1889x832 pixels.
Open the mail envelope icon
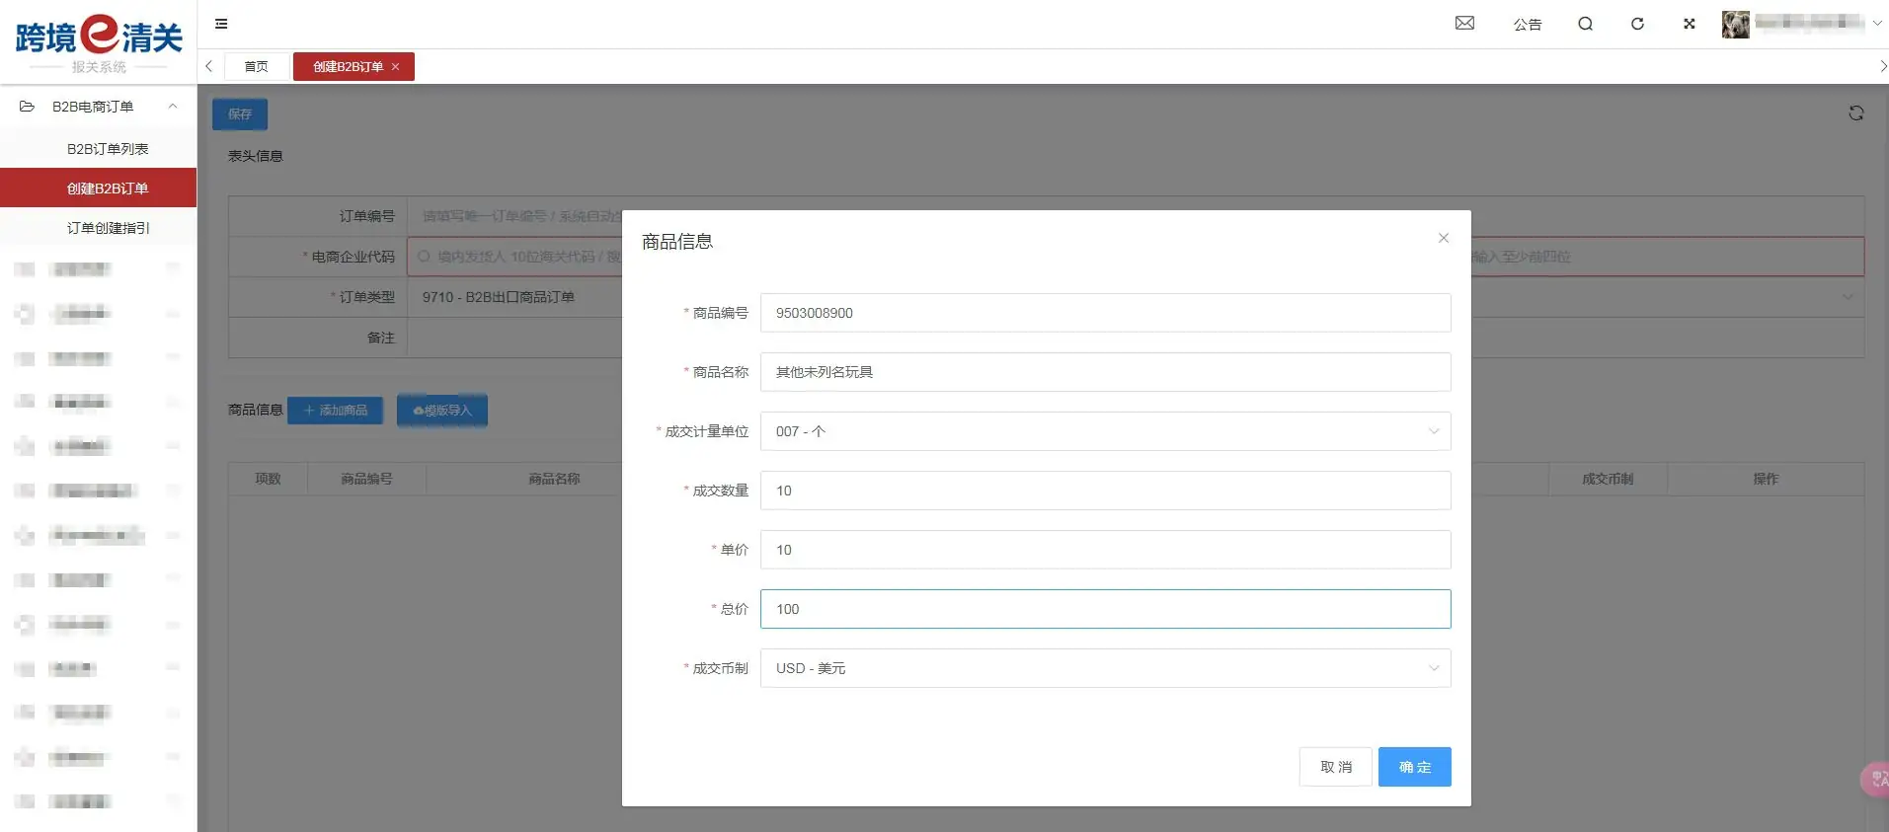(x=1464, y=24)
